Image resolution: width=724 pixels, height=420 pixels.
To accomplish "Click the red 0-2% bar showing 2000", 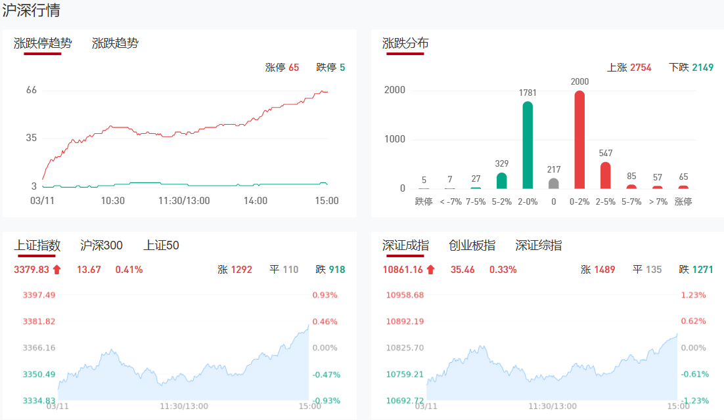I will (579, 140).
